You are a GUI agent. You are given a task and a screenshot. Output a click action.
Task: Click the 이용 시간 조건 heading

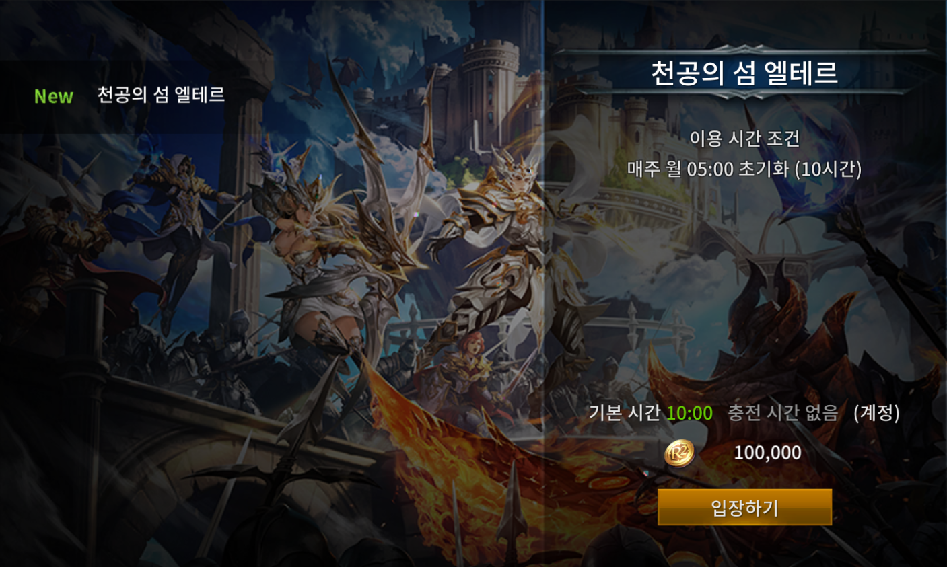pos(744,139)
